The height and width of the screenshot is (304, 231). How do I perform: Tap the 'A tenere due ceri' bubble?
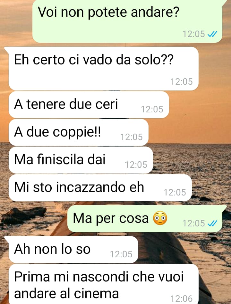[89, 105]
